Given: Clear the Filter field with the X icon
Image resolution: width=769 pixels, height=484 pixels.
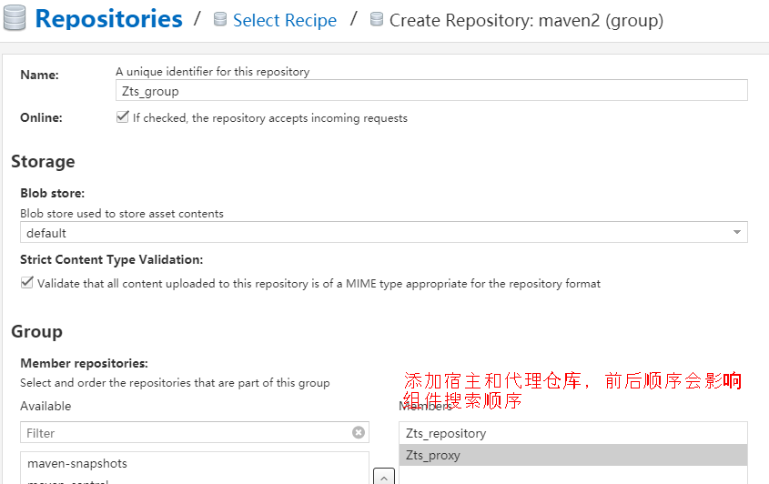Looking at the screenshot, I should click(x=359, y=432).
